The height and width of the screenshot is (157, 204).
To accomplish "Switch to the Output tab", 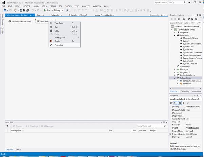I will (18, 150).
